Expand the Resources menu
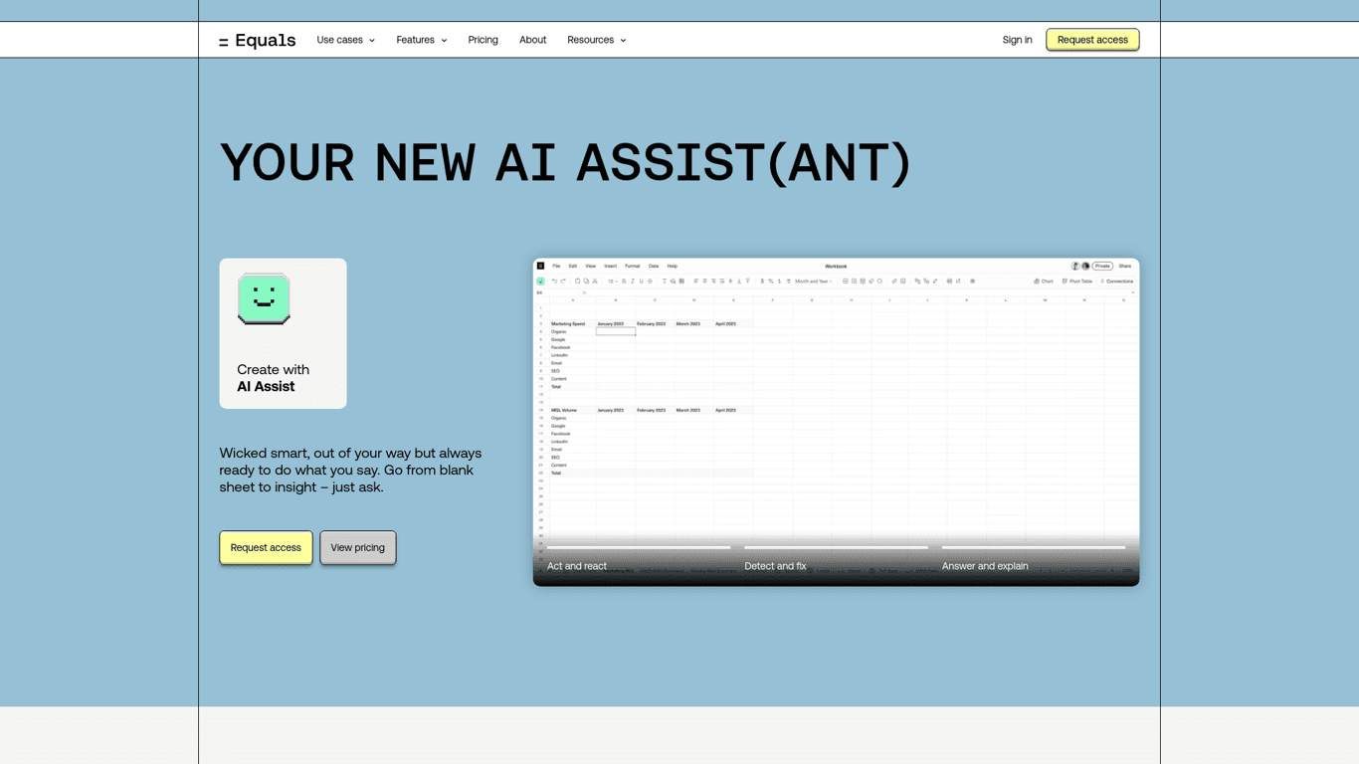Image resolution: width=1359 pixels, height=764 pixels. click(x=596, y=40)
